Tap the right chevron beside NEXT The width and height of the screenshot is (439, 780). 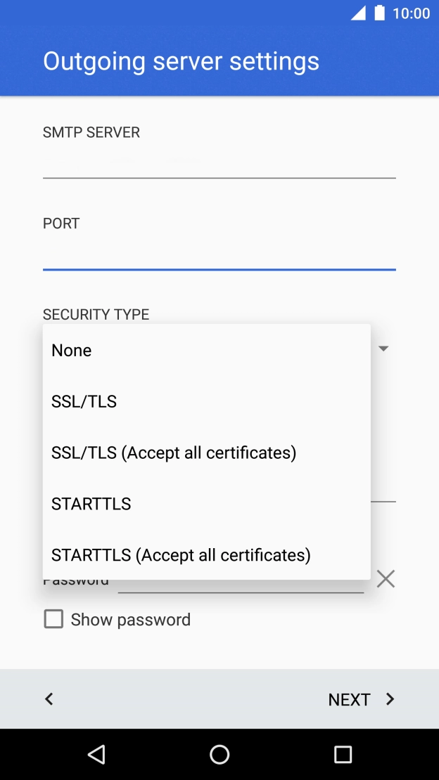coord(390,698)
